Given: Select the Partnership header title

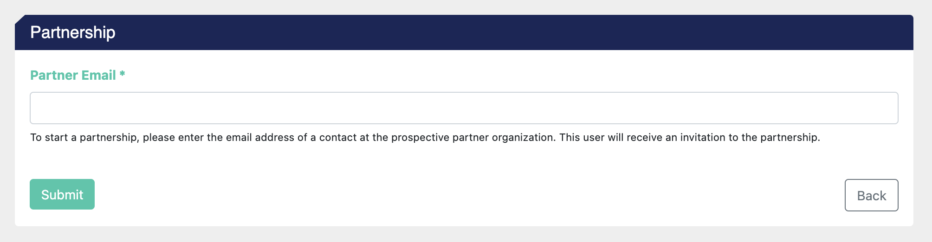Looking at the screenshot, I should point(73,32).
